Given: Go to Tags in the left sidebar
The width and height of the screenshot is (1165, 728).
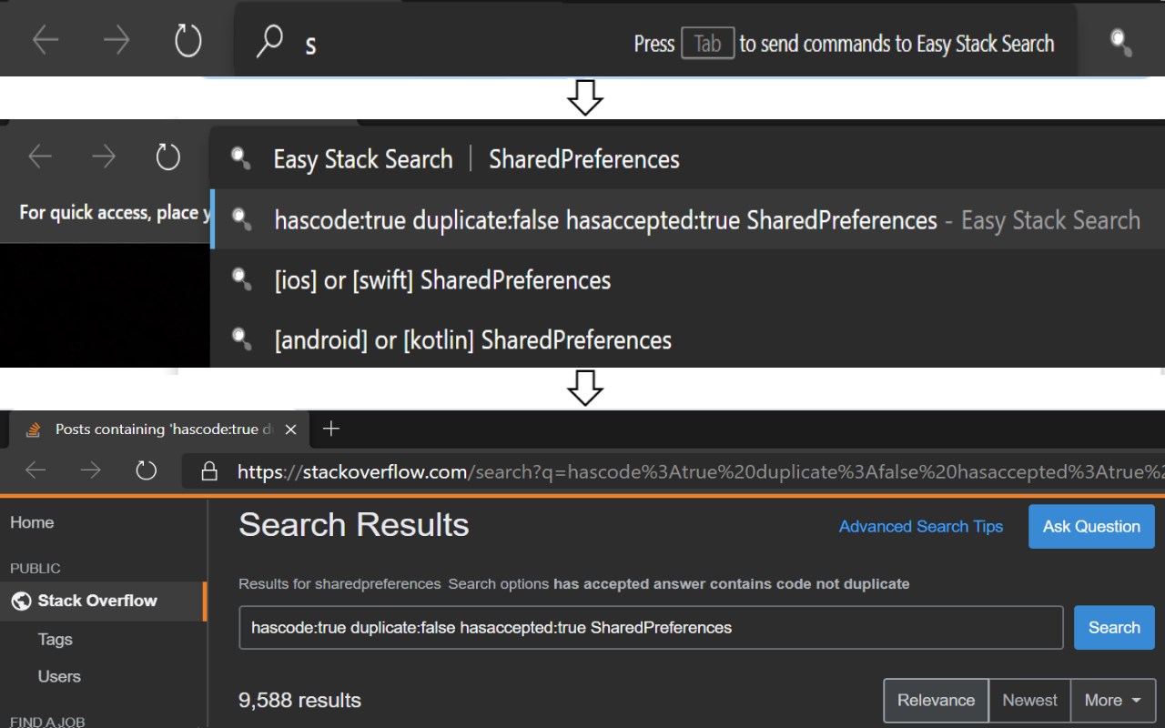Looking at the screenshot, I should tap(56, 640).
